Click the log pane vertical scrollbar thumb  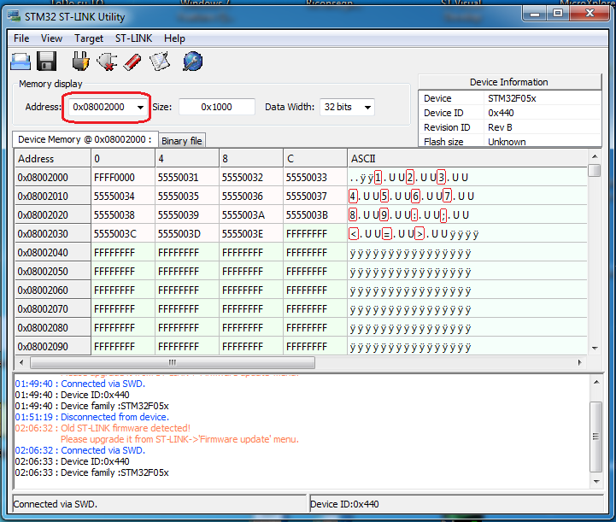(x=596, y=437)
